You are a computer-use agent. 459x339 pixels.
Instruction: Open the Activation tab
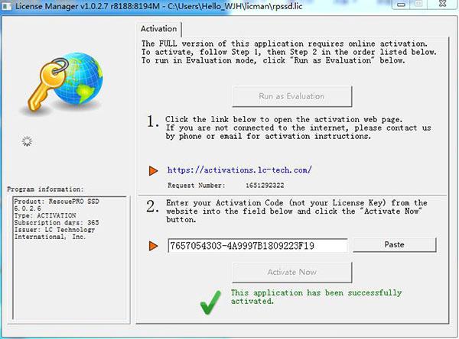158,29
